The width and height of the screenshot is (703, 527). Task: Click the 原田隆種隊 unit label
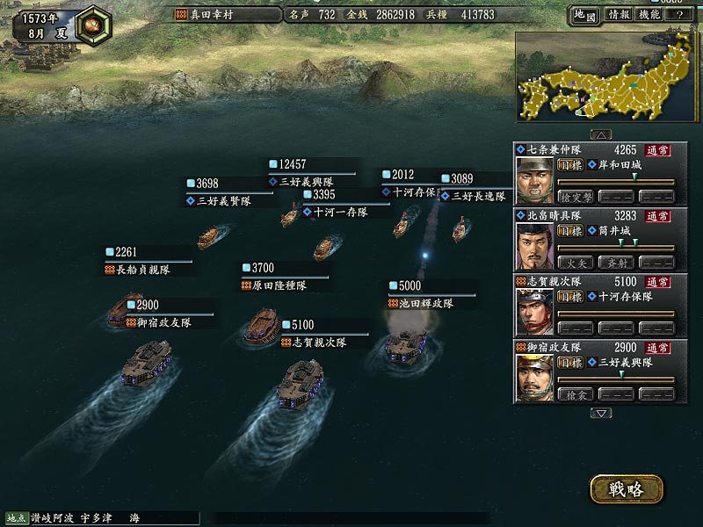[274, 285]
